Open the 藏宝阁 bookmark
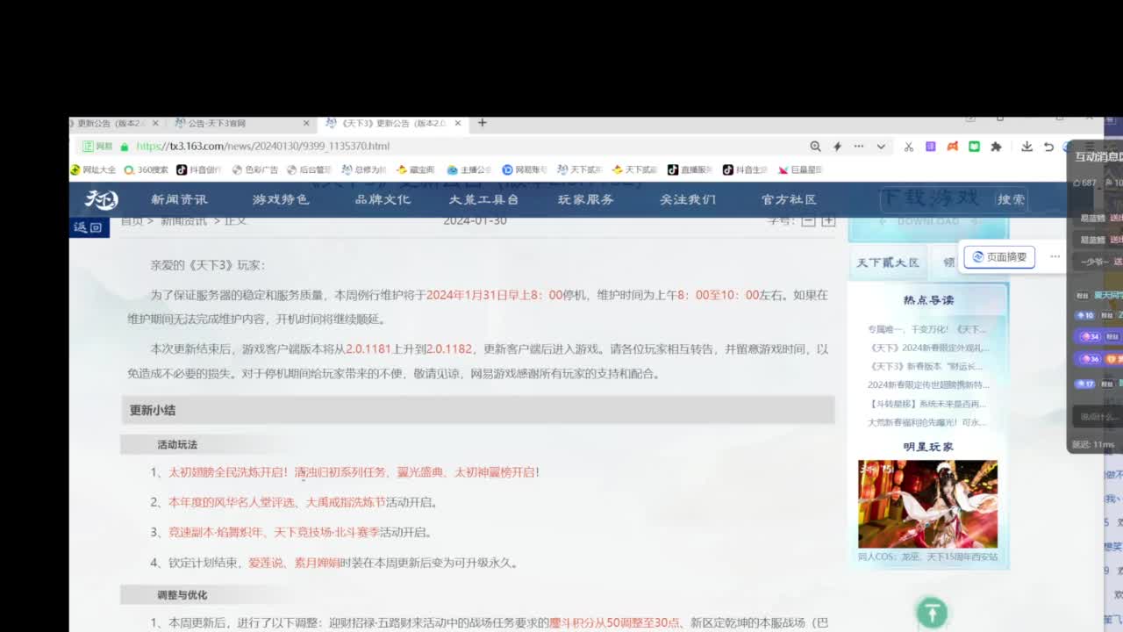1123x632 pixels. coord(416,170)
